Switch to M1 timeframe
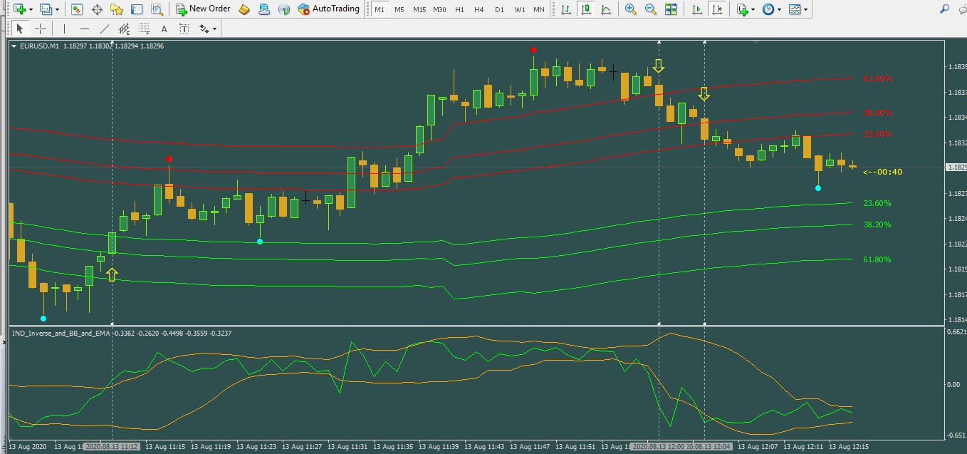Screen dimensions: 967x454 (379, 10)
